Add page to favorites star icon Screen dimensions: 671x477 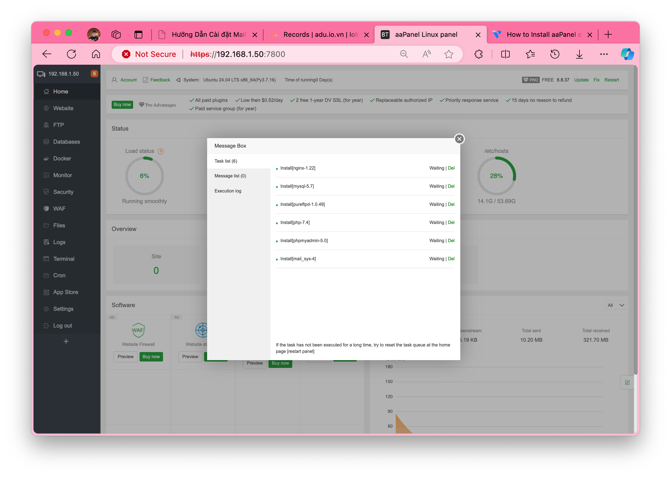tap(449, 54)
